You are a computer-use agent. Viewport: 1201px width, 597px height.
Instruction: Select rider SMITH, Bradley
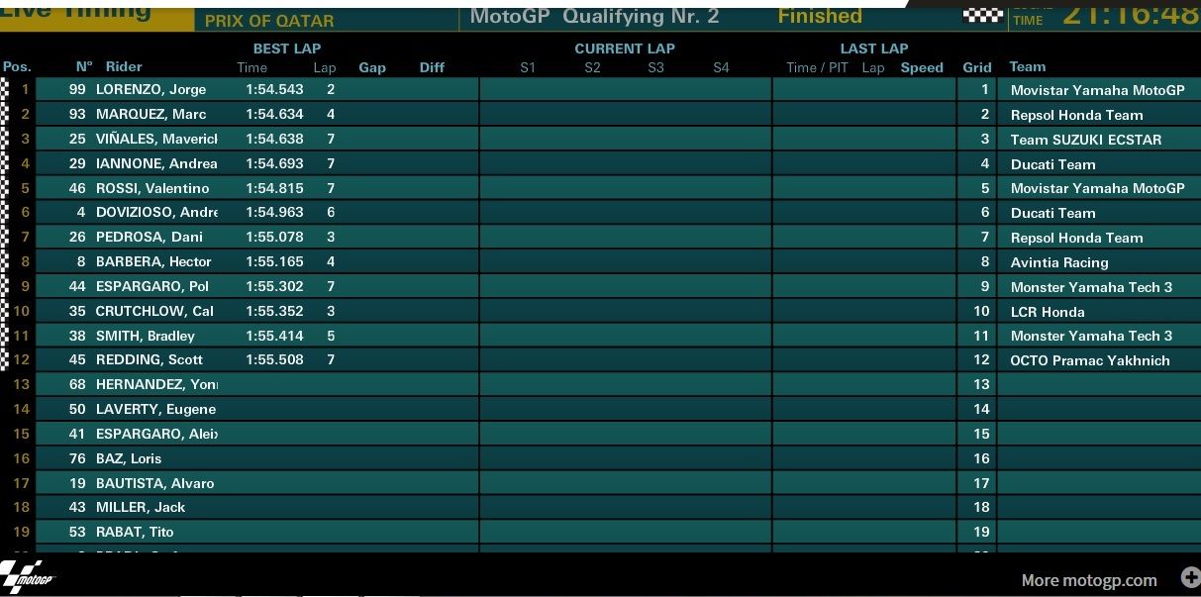[146, 337]
